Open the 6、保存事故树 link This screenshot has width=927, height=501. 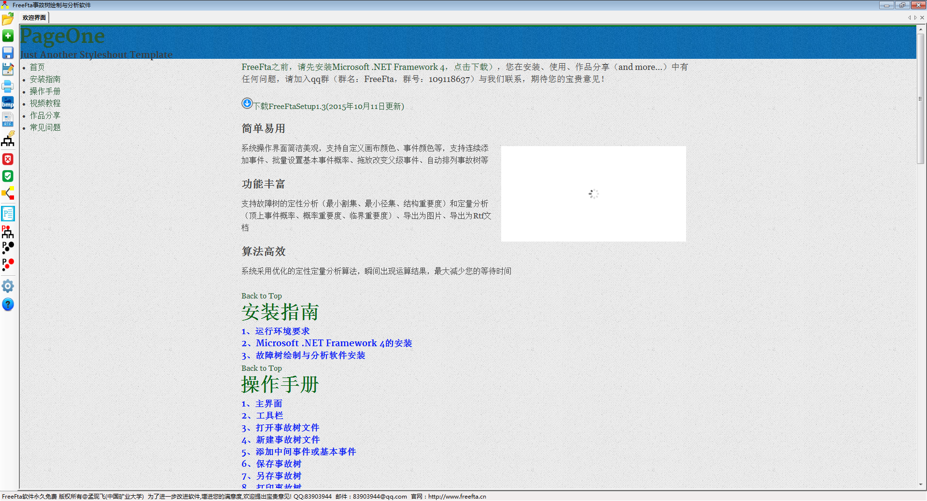(271, 464)
